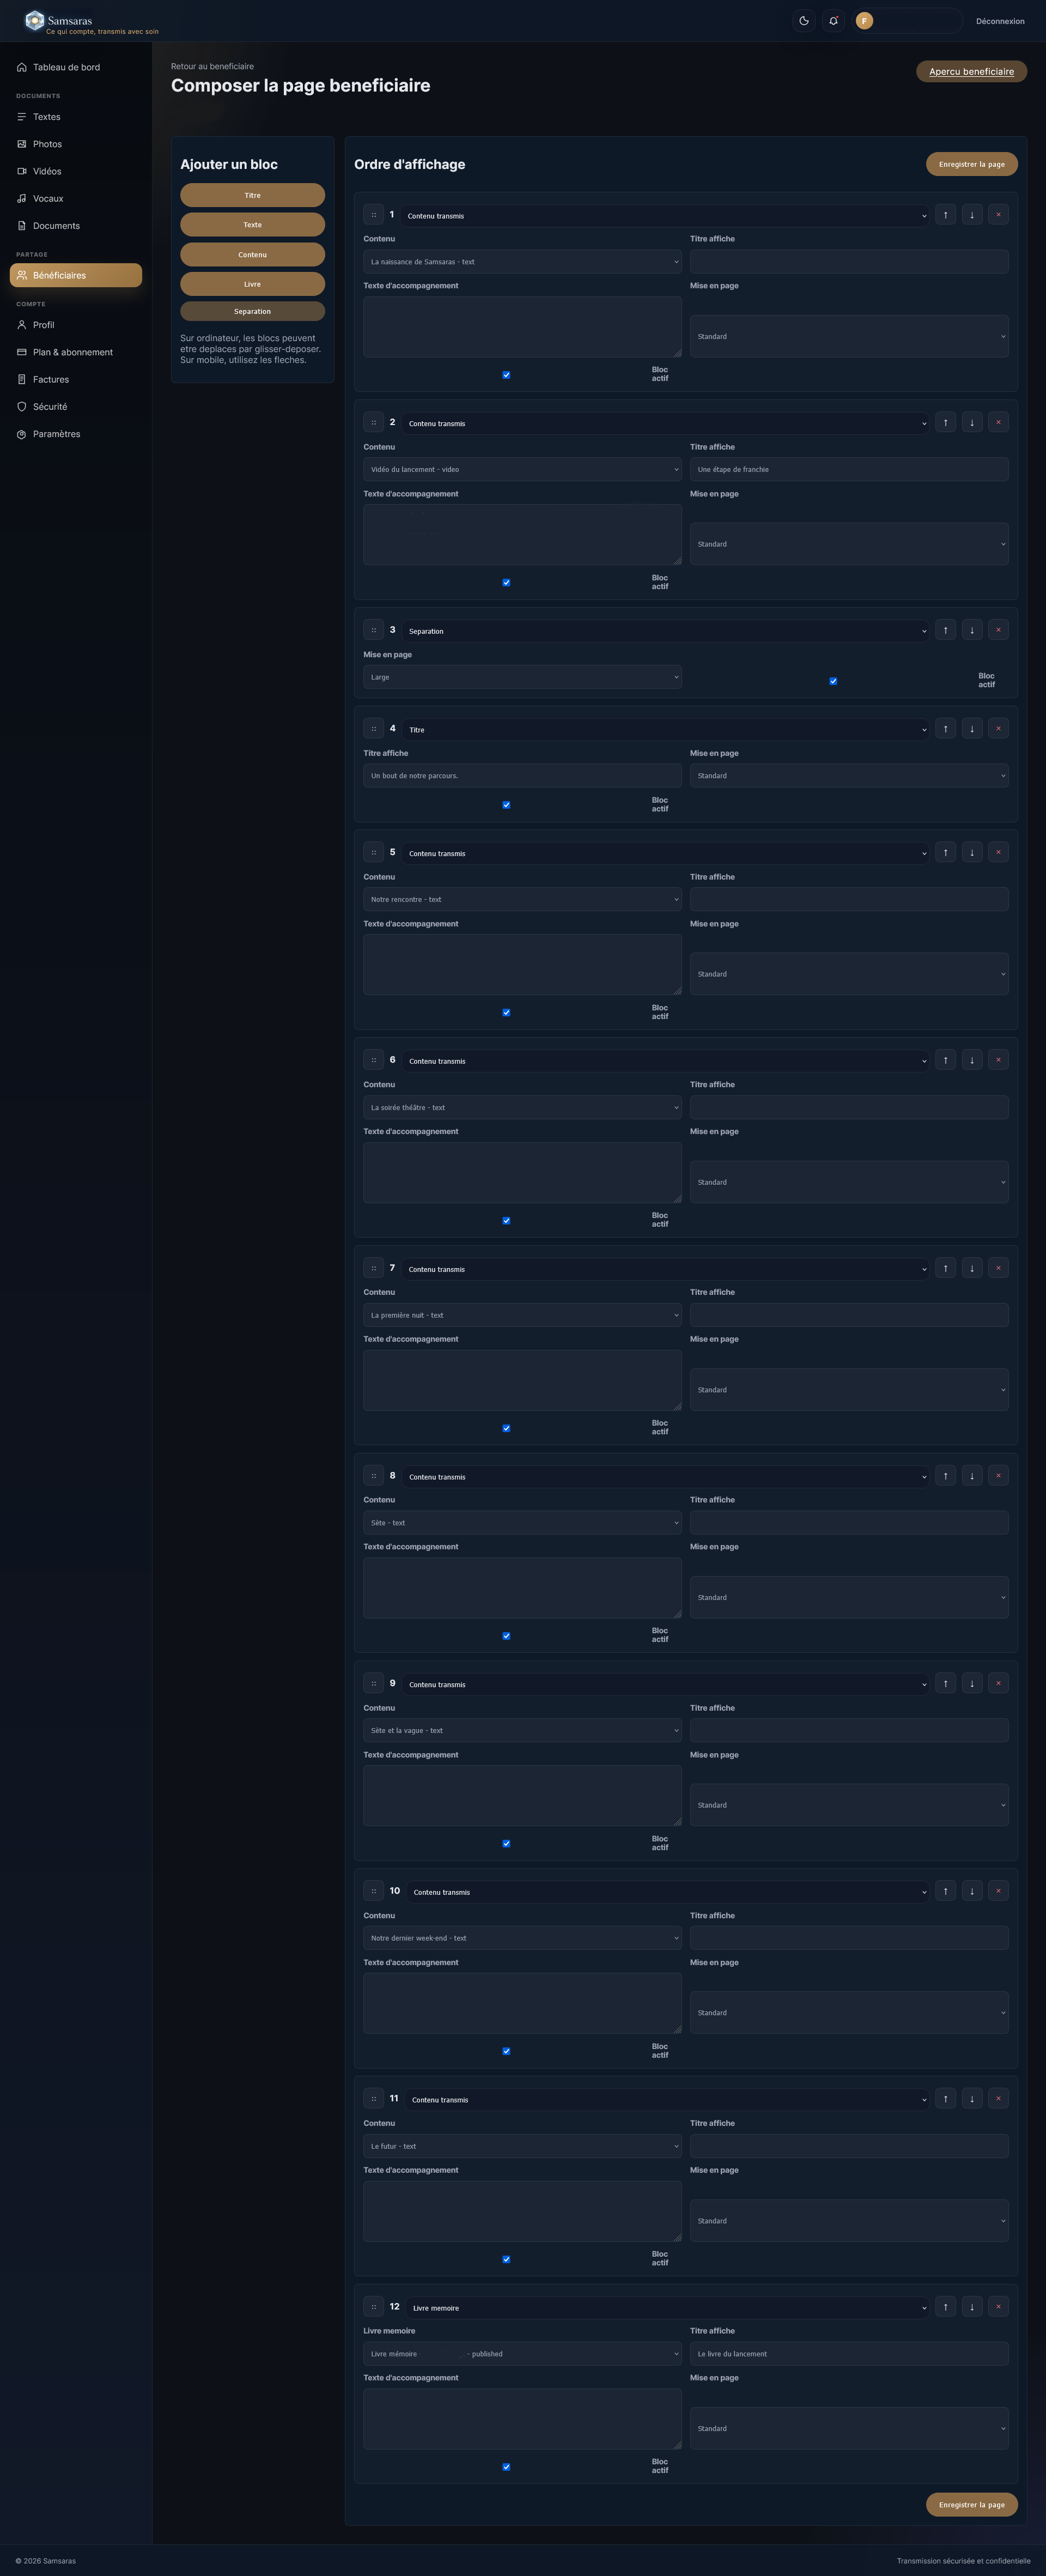The width and height of the screenshot is (1046, 2576).
Task: Move block 2 up with arrow
Action: [x=945, y=423]
